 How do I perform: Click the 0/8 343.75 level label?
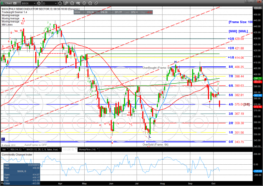tap(236, 142)
